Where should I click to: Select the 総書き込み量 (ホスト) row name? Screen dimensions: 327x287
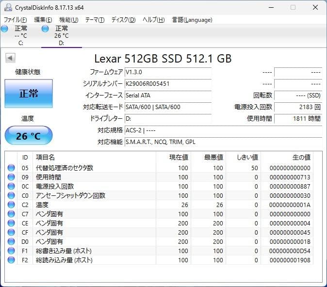click(64, 251)
